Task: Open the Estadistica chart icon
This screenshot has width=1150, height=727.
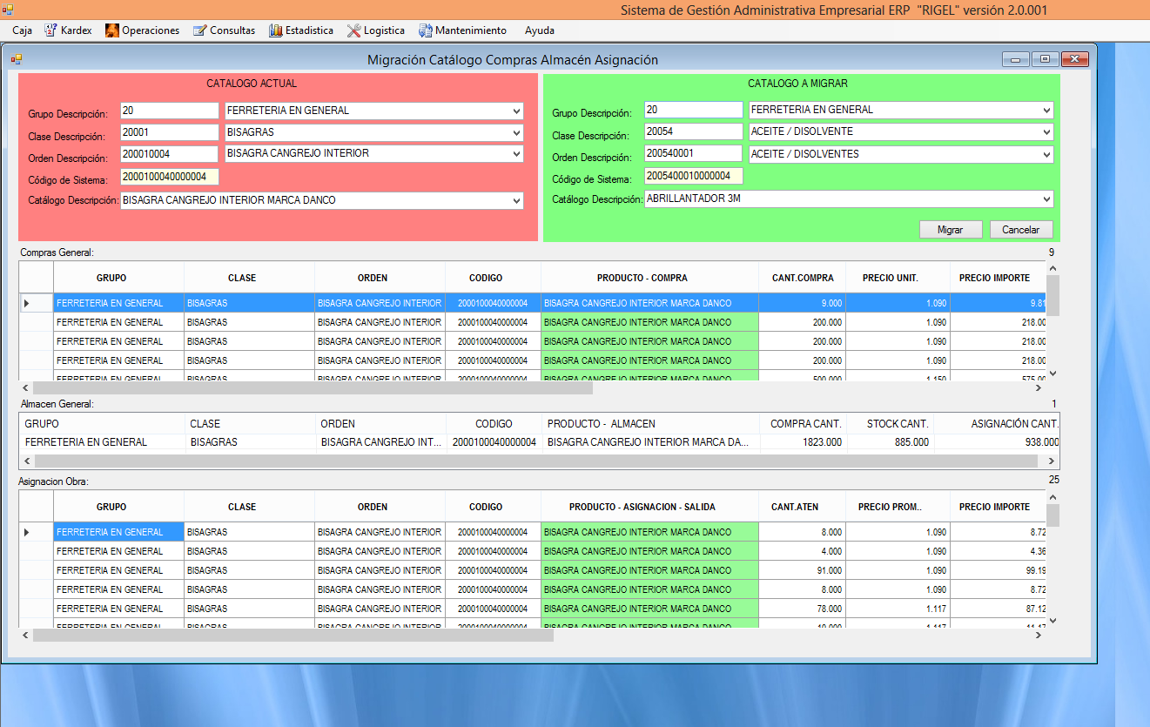Action: [x=276, y=30]
